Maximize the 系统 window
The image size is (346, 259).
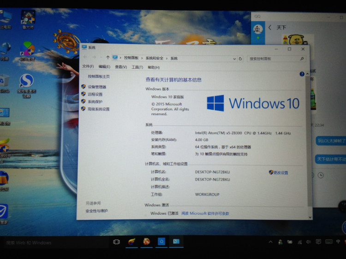pyautogui.click(x=289, y=49)
